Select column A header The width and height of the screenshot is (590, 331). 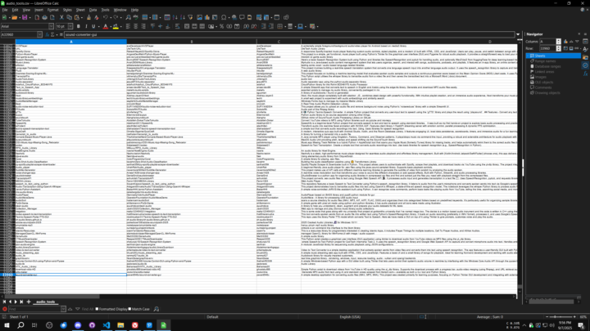tap(71, 42)
